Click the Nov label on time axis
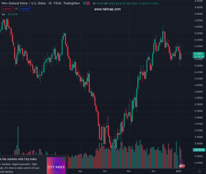The height and width of the screenshot is (174, 206). (129, 171)
